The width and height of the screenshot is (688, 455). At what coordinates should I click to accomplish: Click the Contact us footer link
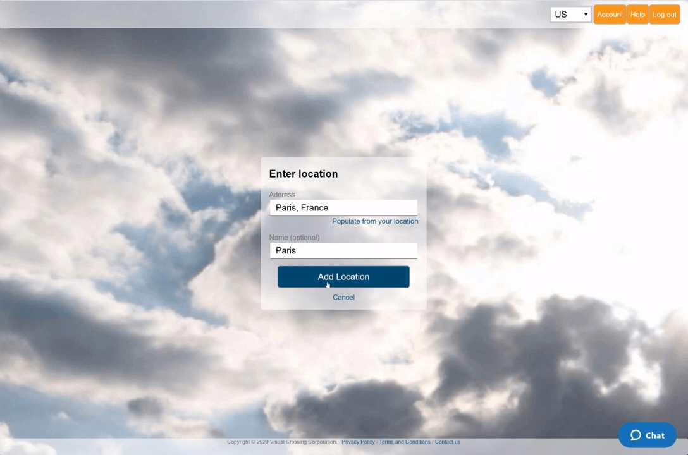(x=447, y=442)
